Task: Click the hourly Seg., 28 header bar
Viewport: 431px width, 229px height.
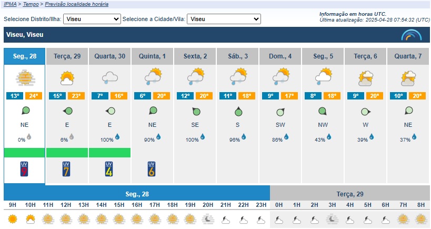Action: pyautogui.click(x=137, y=194)
